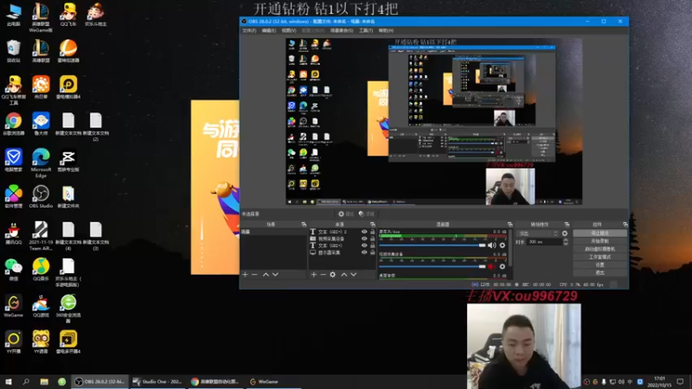Hide second 文本 (GDI+) source eye
This screenshot has width=692, height=389.
(364, 246)
